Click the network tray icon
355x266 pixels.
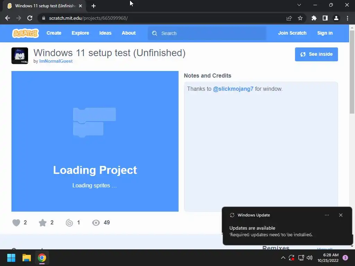tap(301, 258)
